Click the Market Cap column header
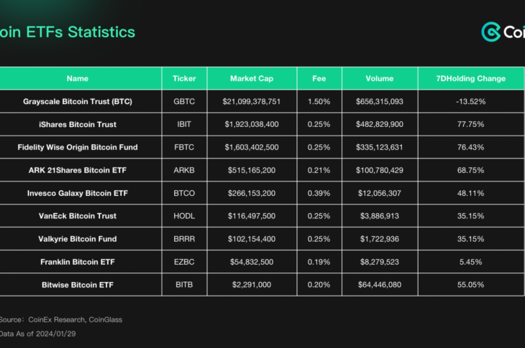Screen dimensions: 525x348 (250, 78)
